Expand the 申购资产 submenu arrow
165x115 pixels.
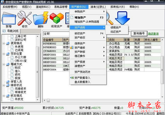coord(104,11)
